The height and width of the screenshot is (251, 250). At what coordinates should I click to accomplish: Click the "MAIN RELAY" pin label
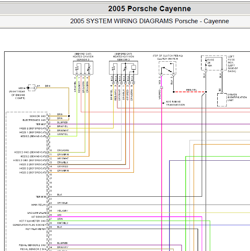click(39, 205)
